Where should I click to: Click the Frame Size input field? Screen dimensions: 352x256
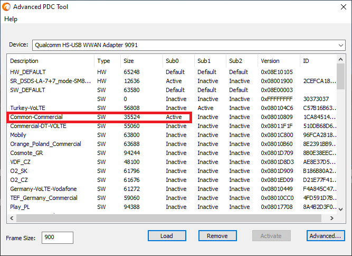click(58, 237)
